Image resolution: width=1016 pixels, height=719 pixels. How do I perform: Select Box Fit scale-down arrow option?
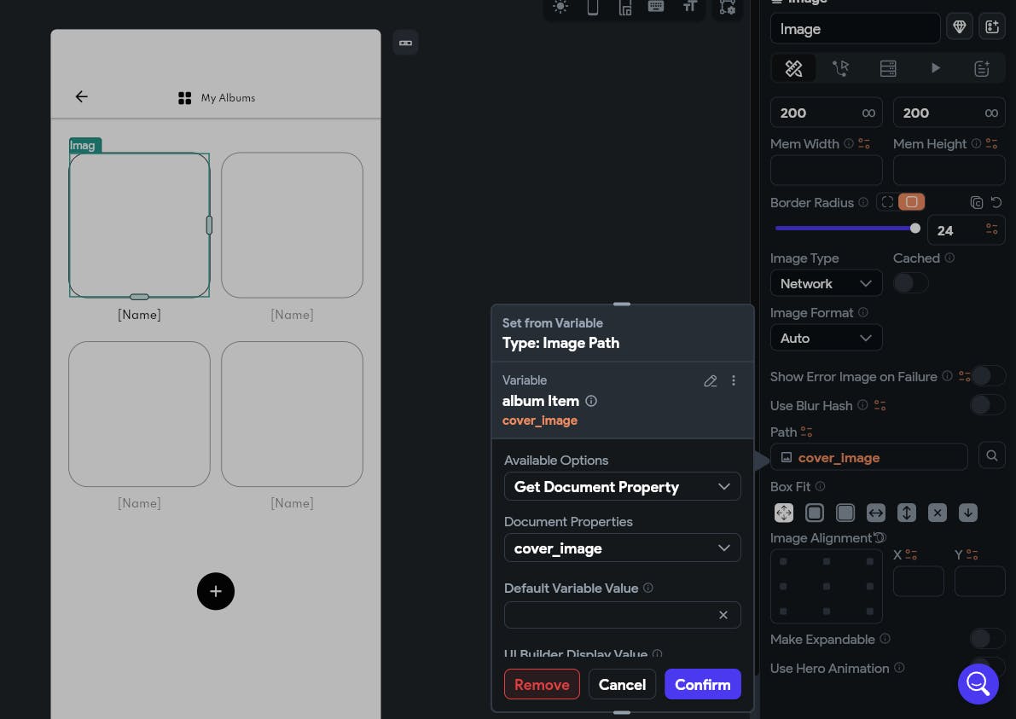968,513
